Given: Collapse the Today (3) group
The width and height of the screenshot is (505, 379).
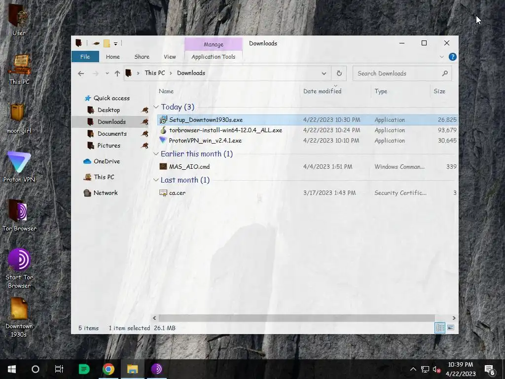Looking at the screenshot, I should [156, 107].
